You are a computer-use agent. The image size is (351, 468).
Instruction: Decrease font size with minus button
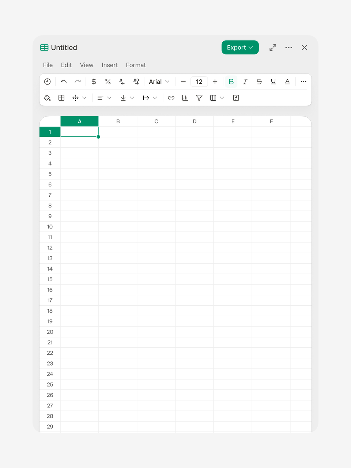tap(184, 82)
